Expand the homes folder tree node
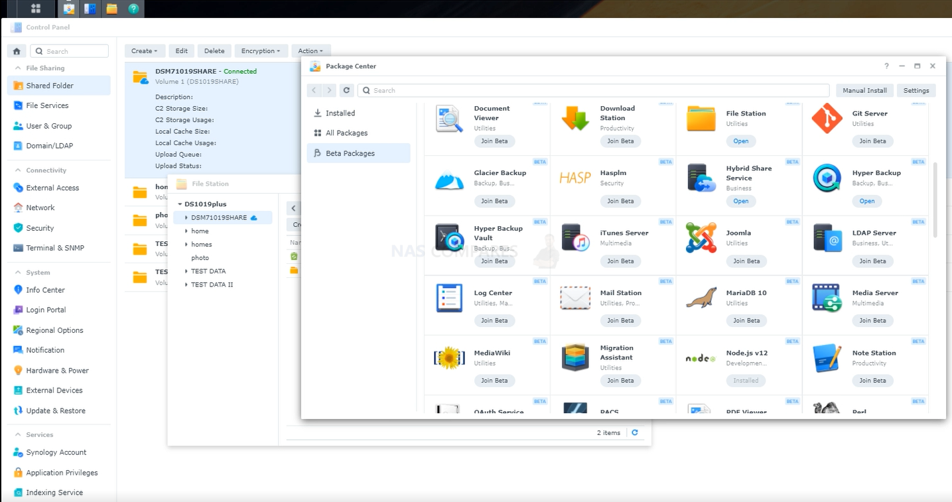Image resolution: width=952 pixels, height=502 pixels. point(186,245)
